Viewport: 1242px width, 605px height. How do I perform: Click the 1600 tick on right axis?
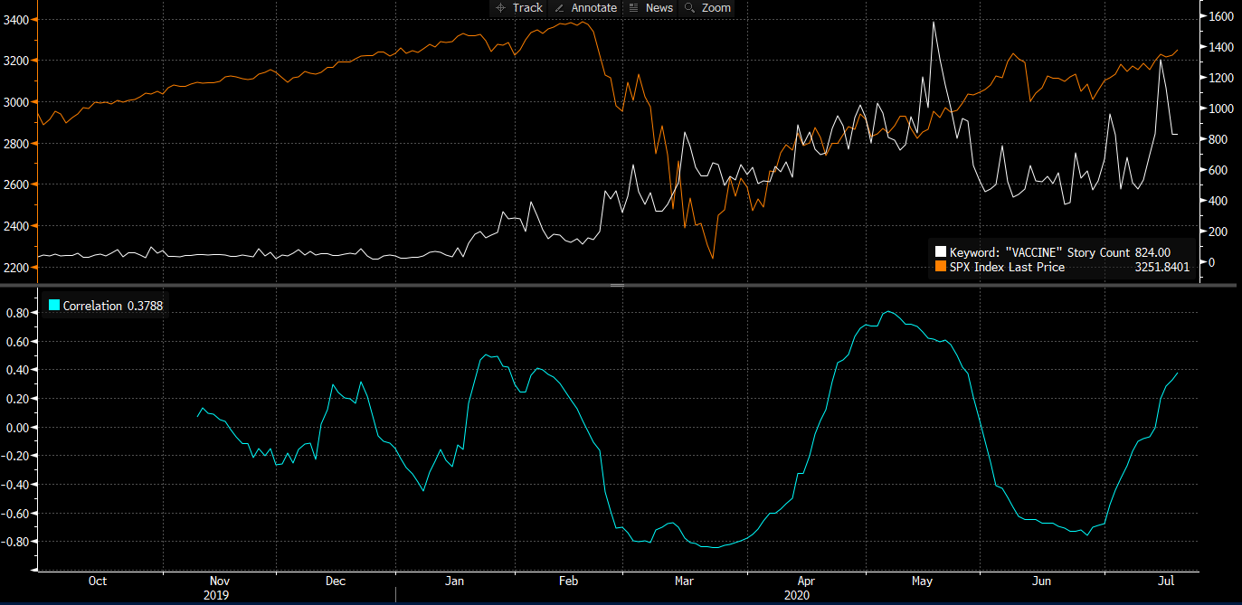[x=1220, y=16]
